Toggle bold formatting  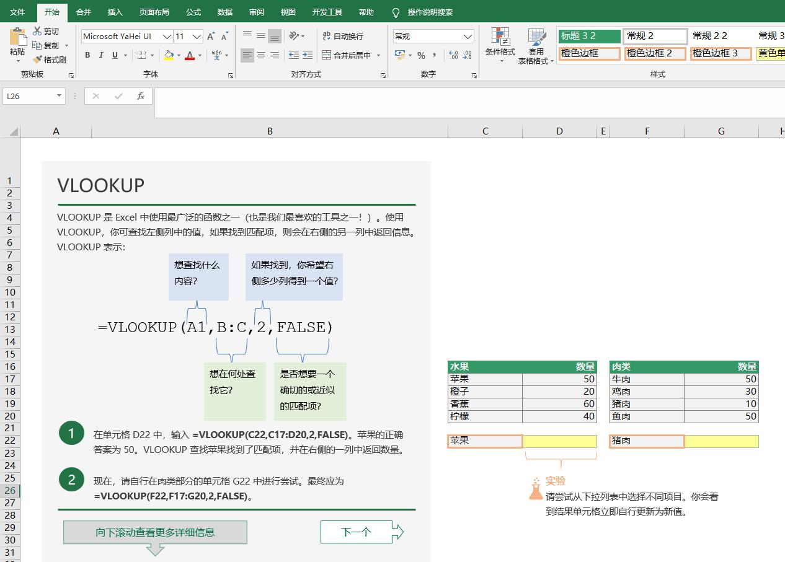[87, 55]
